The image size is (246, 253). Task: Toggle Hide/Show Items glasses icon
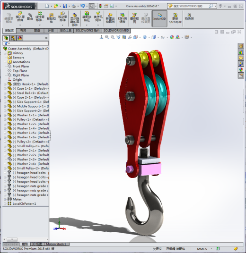pos(163,37)
